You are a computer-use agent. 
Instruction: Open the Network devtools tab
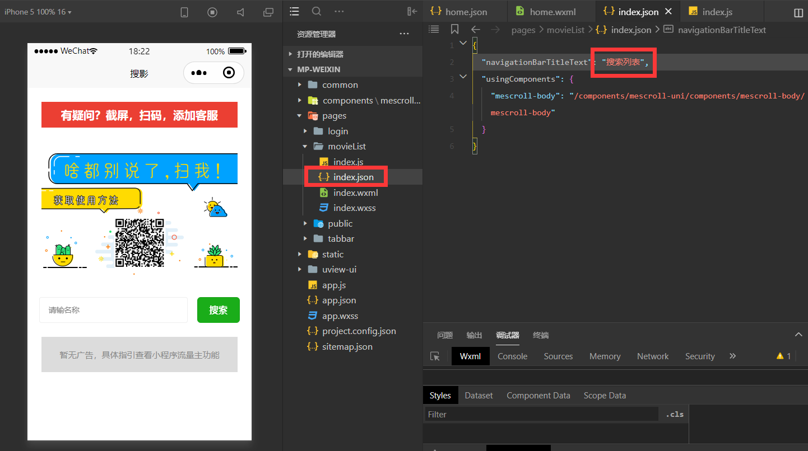tap(653, 356)
